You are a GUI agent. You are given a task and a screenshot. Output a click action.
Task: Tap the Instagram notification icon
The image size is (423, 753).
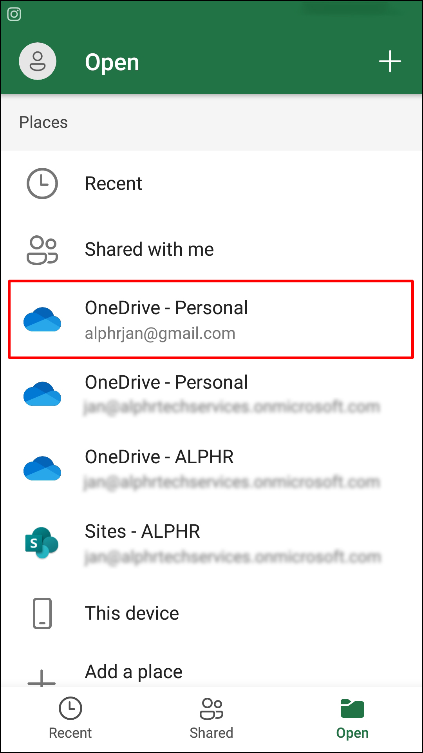[14, 15]
